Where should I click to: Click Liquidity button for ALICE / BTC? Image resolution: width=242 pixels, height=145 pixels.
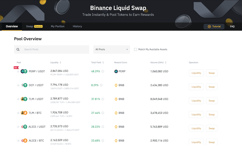click(x=196, y=142)
